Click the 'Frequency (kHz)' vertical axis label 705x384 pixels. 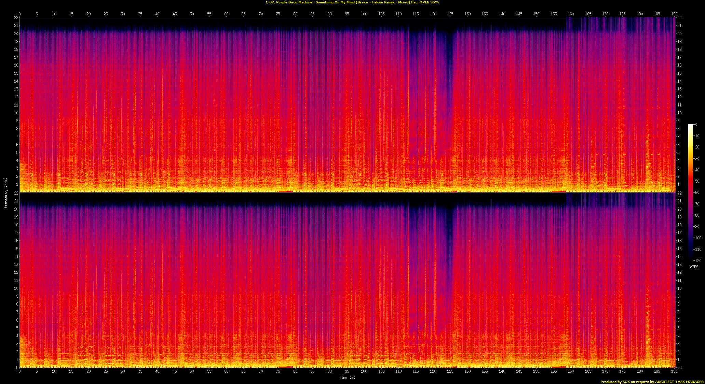5,193
